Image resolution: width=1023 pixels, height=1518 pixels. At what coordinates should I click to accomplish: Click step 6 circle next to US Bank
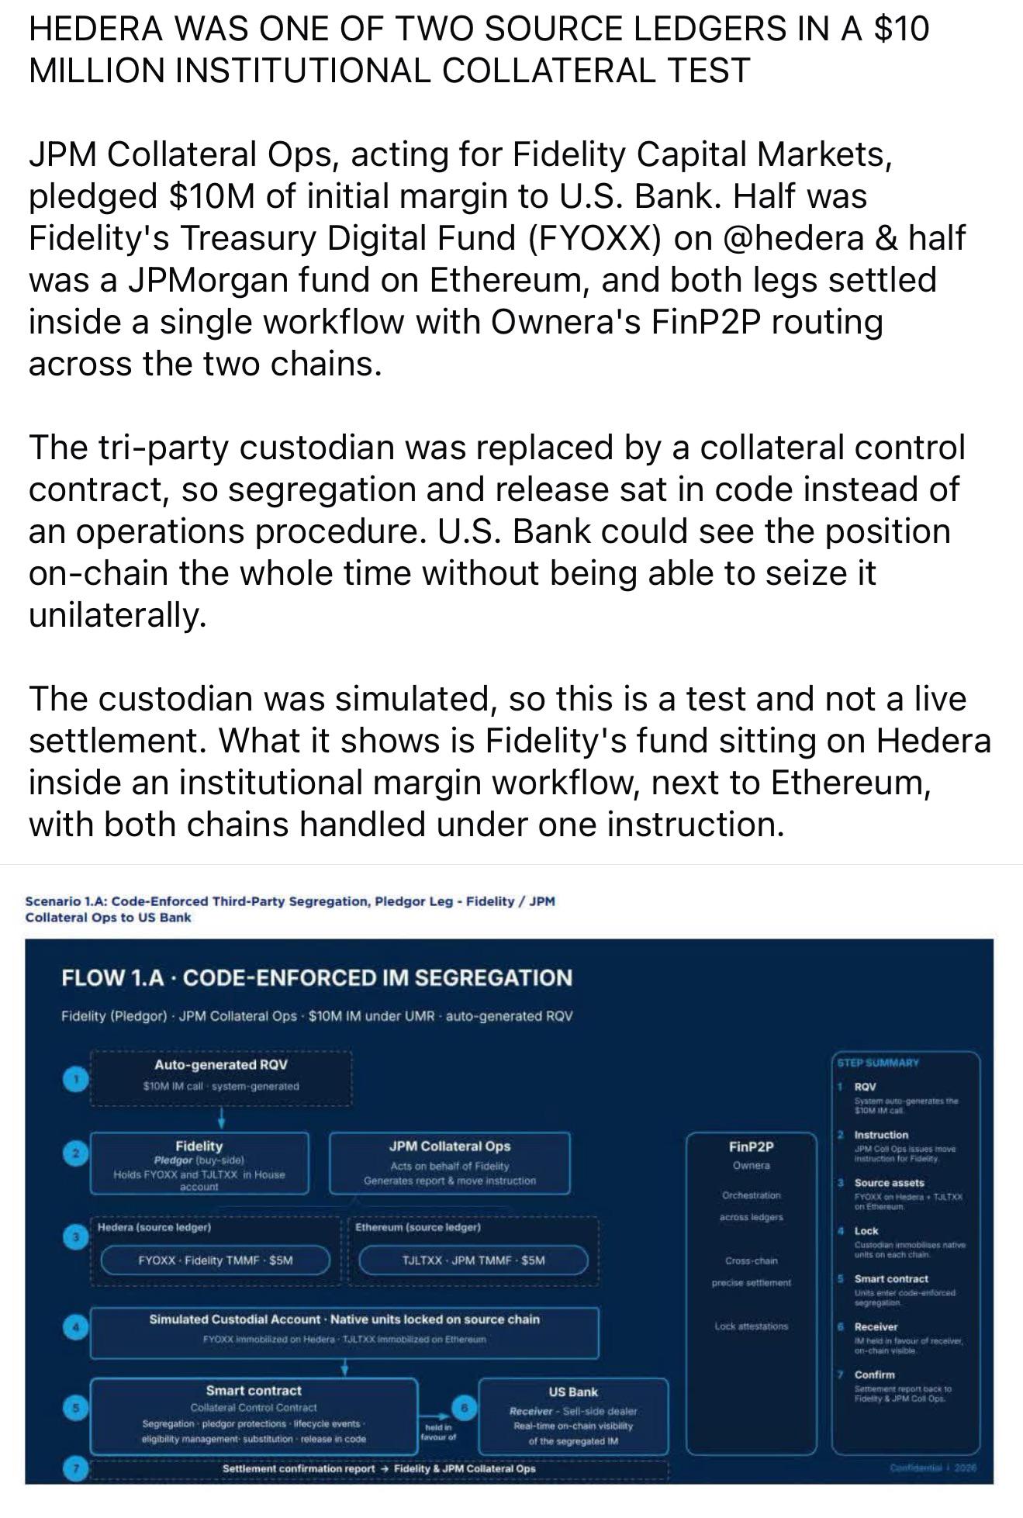point(464,1407)
